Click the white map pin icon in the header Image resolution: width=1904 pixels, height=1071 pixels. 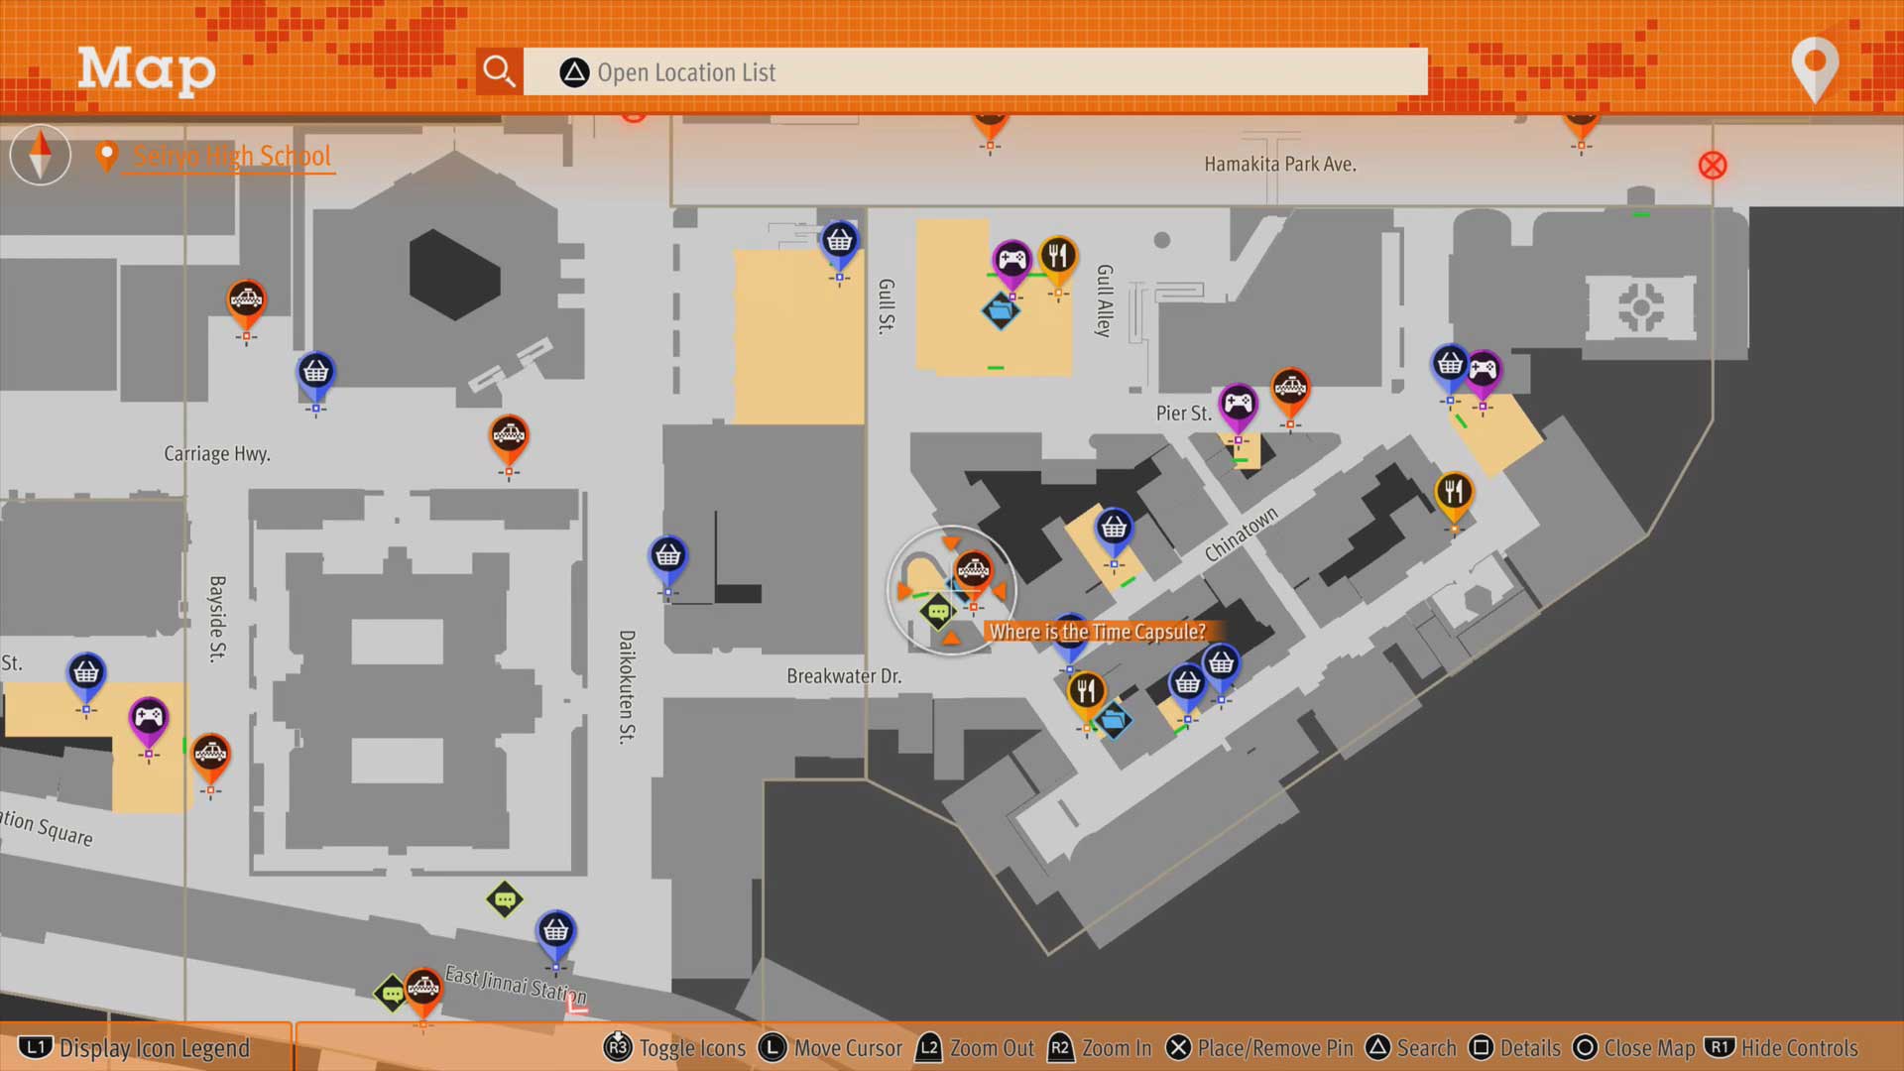1815,67
